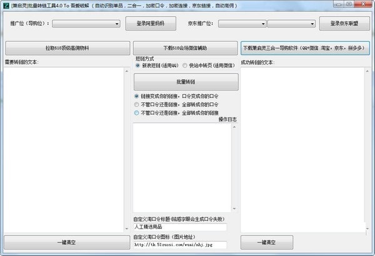The height and width of the screenshot is (256, 375).
Task: Open the 推广位(导购位) dropdown
Action: click(x=86, y=24)
